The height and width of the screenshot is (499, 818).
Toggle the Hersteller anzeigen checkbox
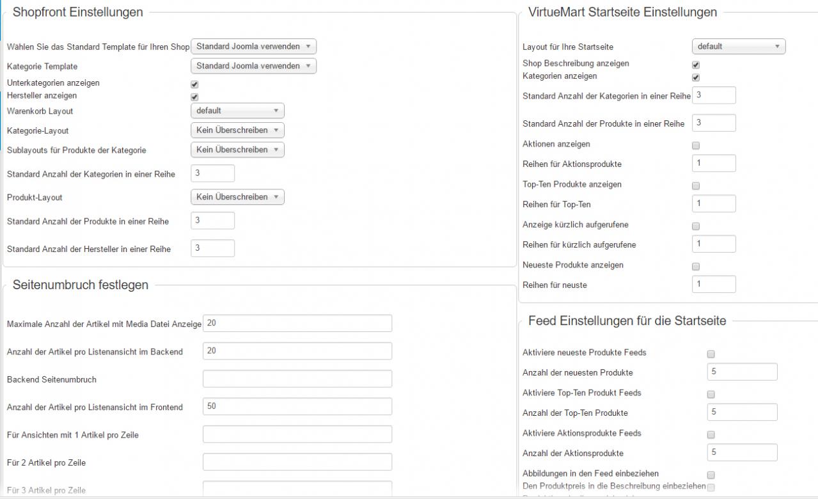[x=194, y=97]
